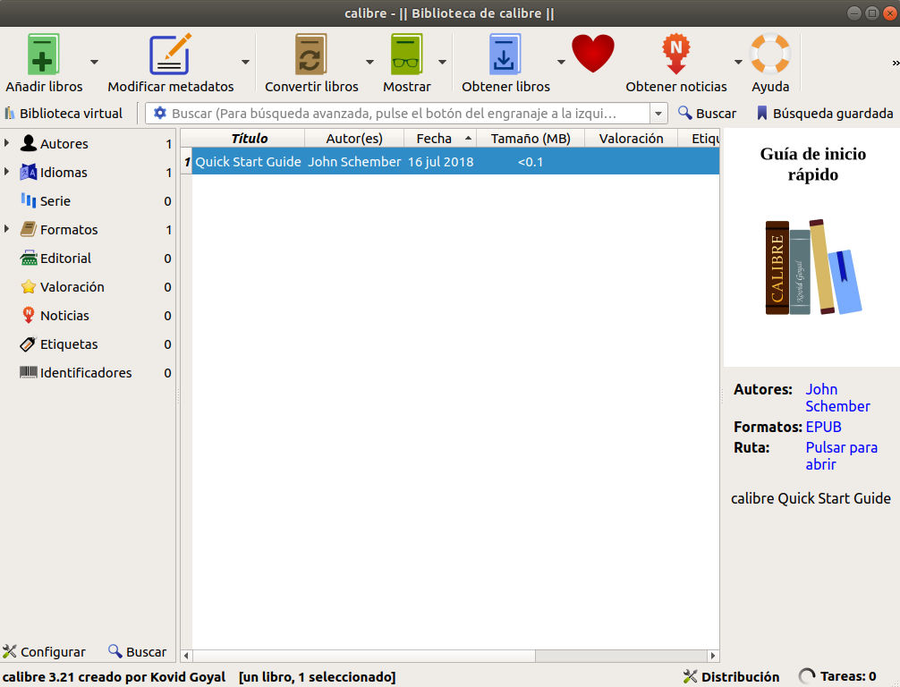The image size is (900, 687).
Task: Open the Modificar metadatos dropdown arrow
Action: pyautogui.click(x=245, y=62)
